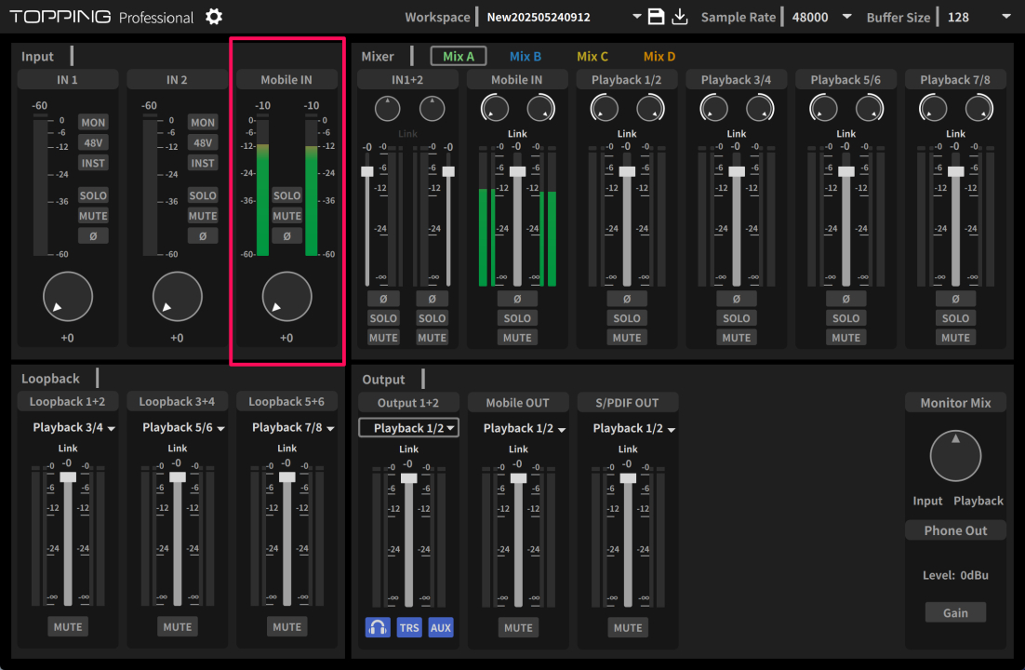The height and width of the screenshot is (670, 1025).
Task: Change Loopback 3+4 source Playback 5/6
Action: pyautogui.click(x=183, y=427)
